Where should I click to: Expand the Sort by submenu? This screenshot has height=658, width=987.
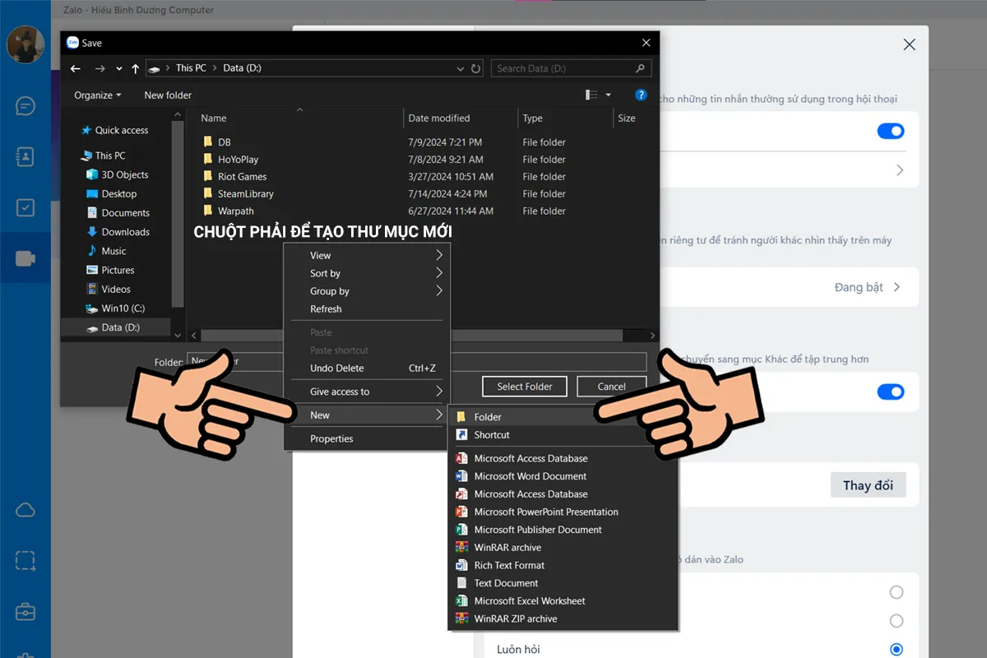pyautogui.click(x=367, y=273)
